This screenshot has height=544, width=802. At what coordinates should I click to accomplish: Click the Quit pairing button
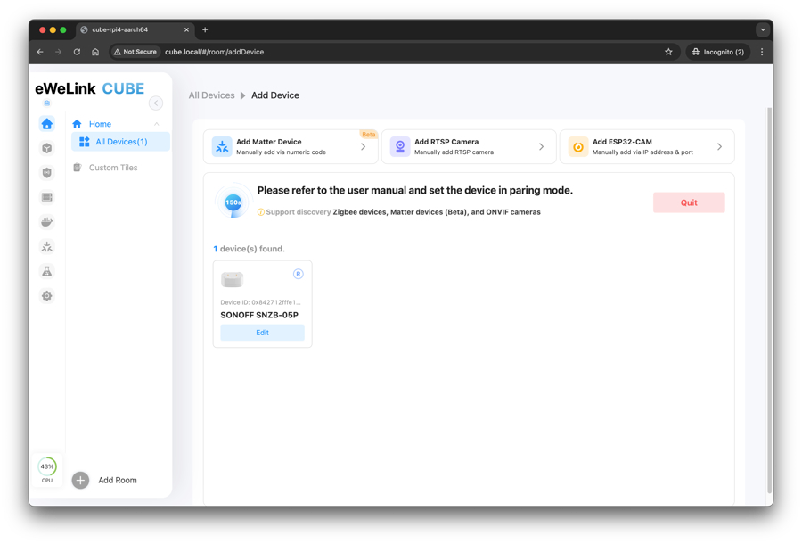click(688, 202)
